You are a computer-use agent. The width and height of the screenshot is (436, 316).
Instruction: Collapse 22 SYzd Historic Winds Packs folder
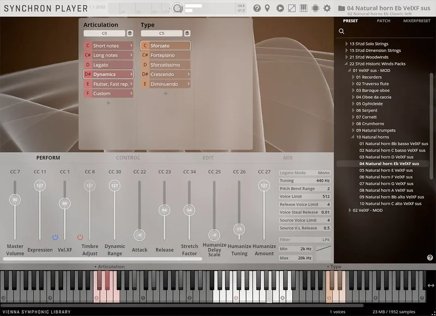(x=346, y=64)
